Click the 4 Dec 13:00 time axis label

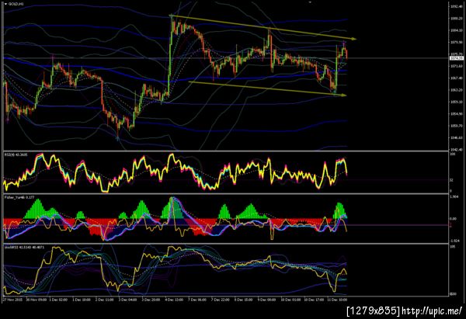174,300
